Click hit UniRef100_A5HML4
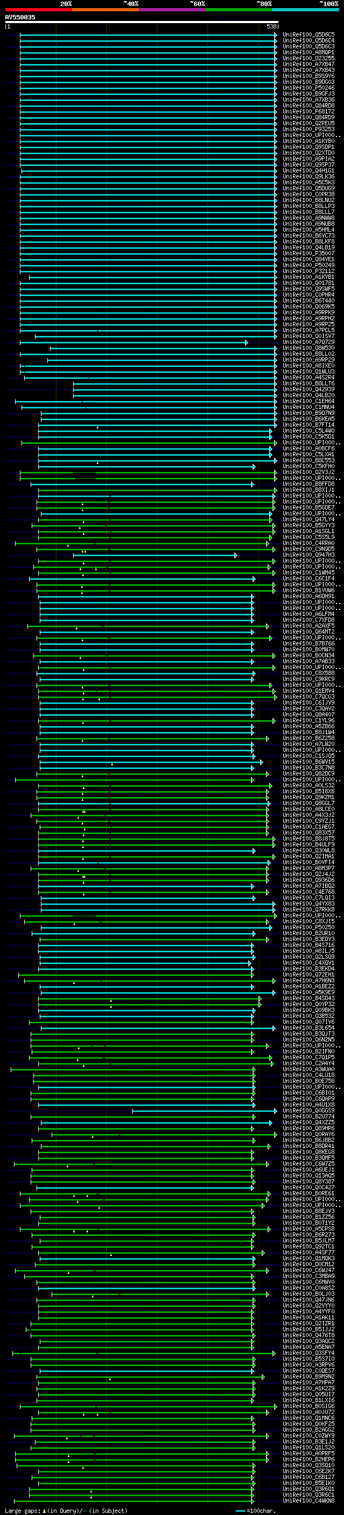Viewport: 344px width, 1515px height. point(309,230)
